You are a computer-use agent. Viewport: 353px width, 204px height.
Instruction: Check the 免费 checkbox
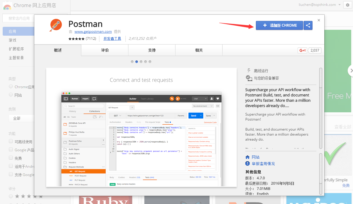[x=11, y=158]
